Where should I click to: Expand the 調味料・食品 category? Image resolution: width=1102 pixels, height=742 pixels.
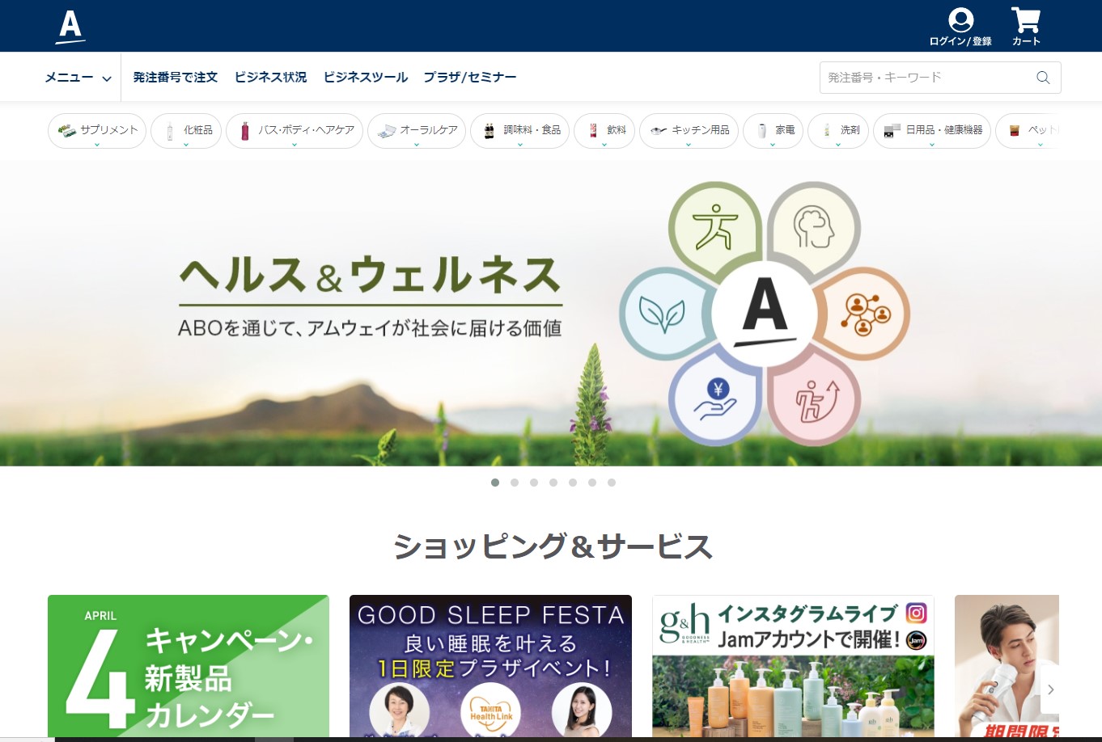(520, 131)
